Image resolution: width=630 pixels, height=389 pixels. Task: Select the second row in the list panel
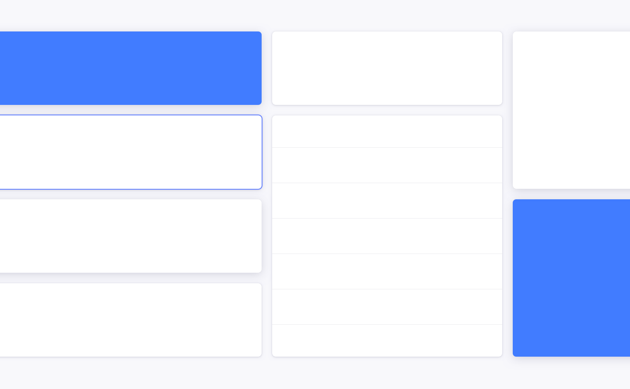(x=387, y=165)
